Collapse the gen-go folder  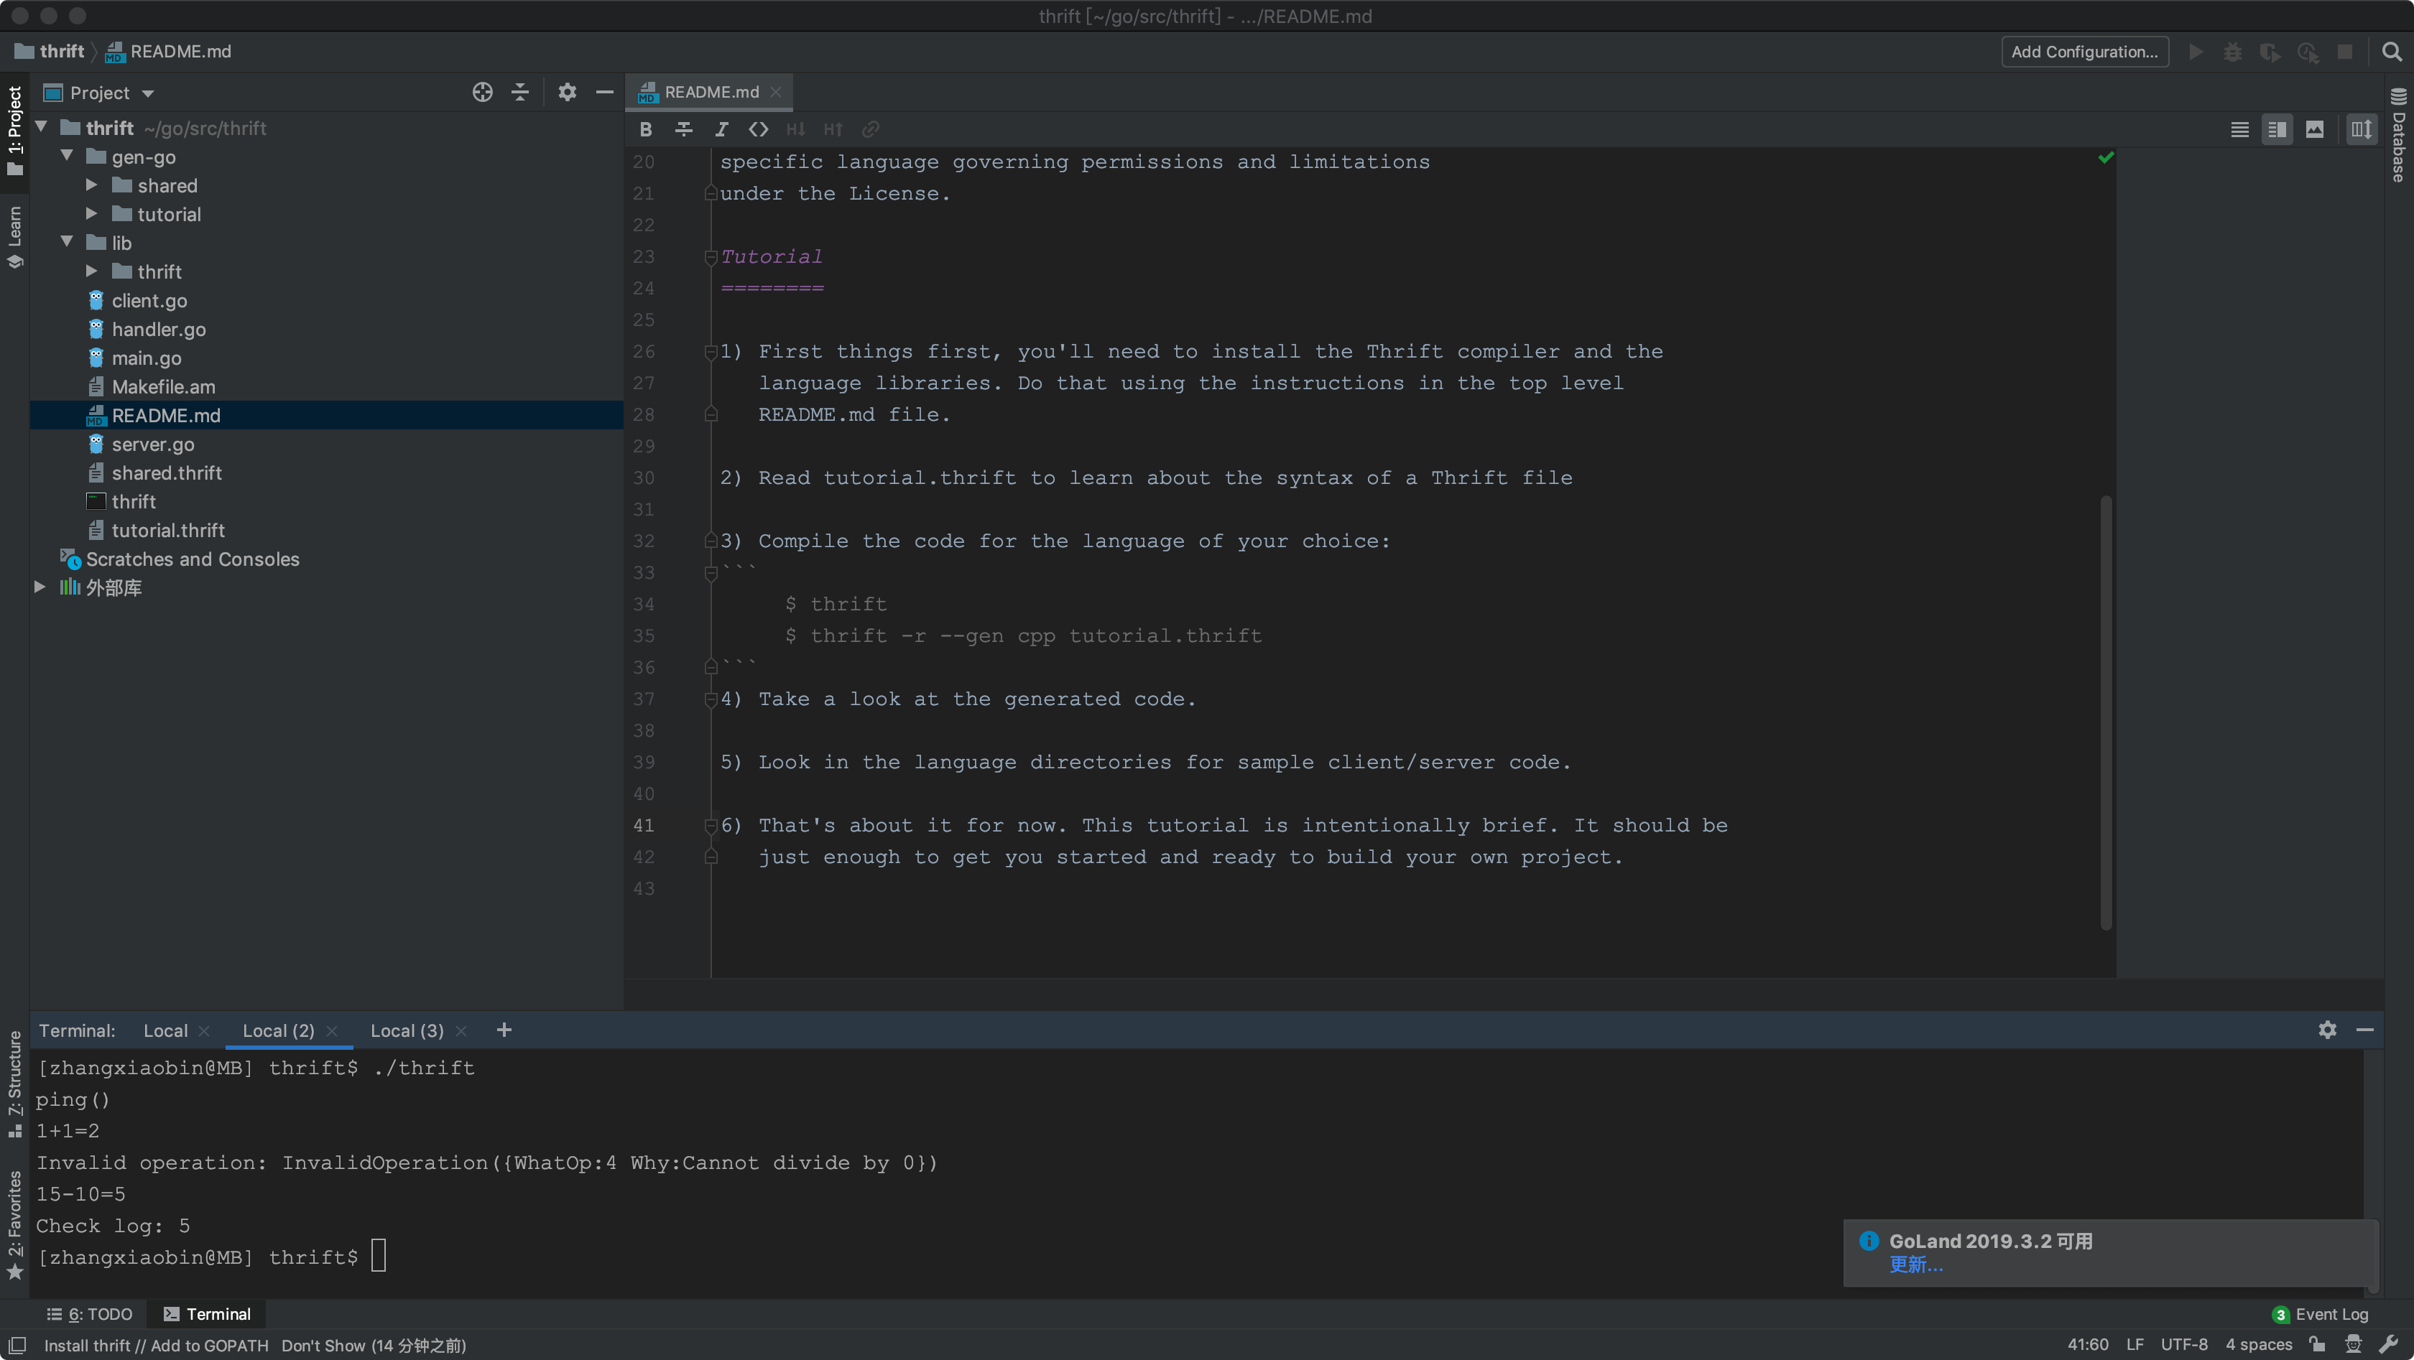pyautogui.click(x=68, y=156)
